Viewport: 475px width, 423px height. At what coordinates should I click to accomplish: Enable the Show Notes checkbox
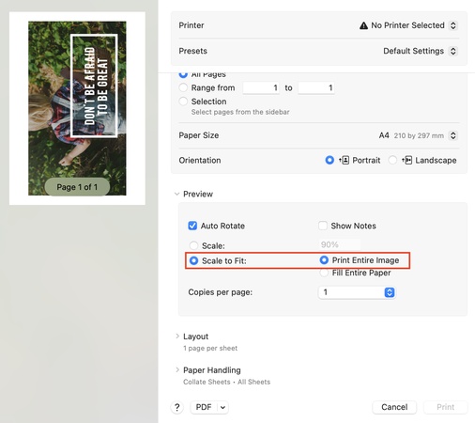[x=323, y=226]
